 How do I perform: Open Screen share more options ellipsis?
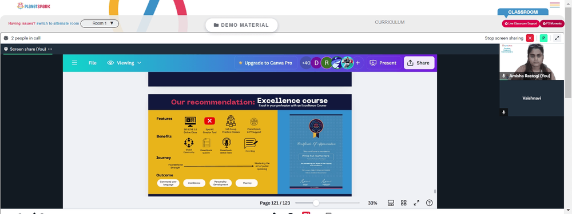pos(50,49)
